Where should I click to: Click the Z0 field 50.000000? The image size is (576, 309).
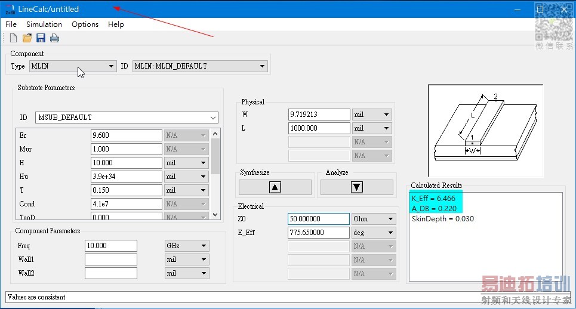click(x=319, y=219)
